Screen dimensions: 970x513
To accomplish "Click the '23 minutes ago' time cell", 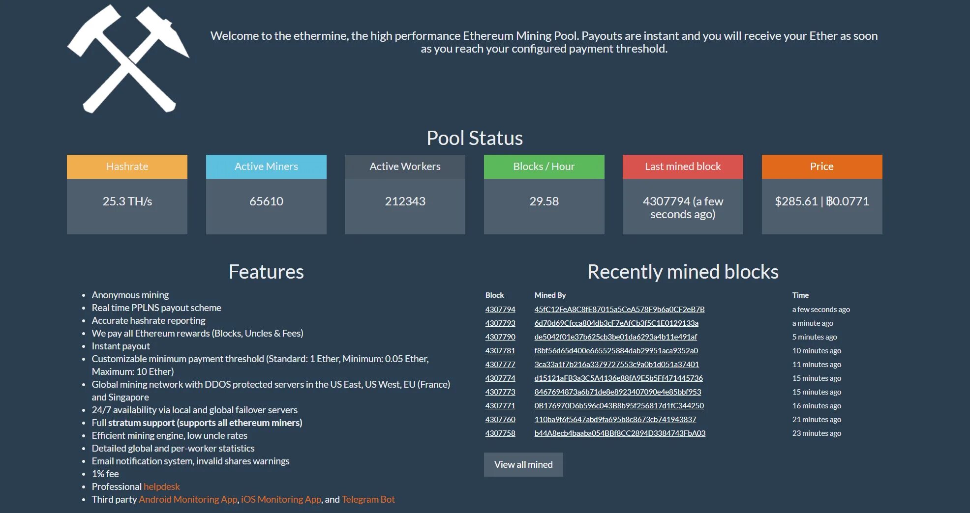I will (x=817, y=433).
